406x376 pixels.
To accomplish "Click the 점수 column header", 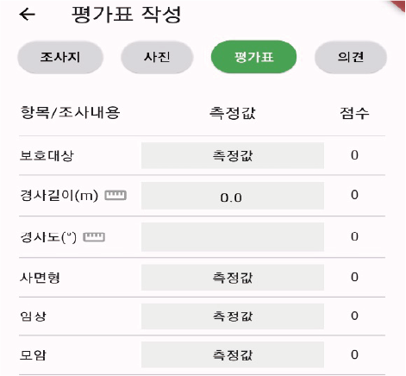I will click(x=354, y=113).
